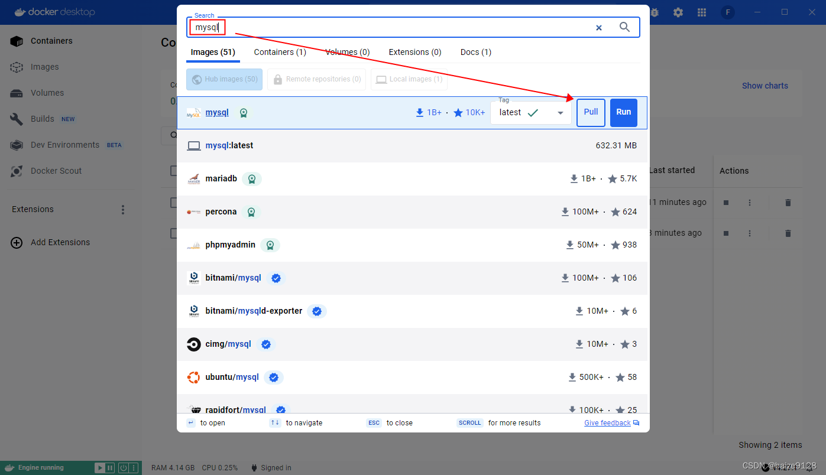Open Settings gear icon in title bar
826x475 pixels.
[678, 12]
